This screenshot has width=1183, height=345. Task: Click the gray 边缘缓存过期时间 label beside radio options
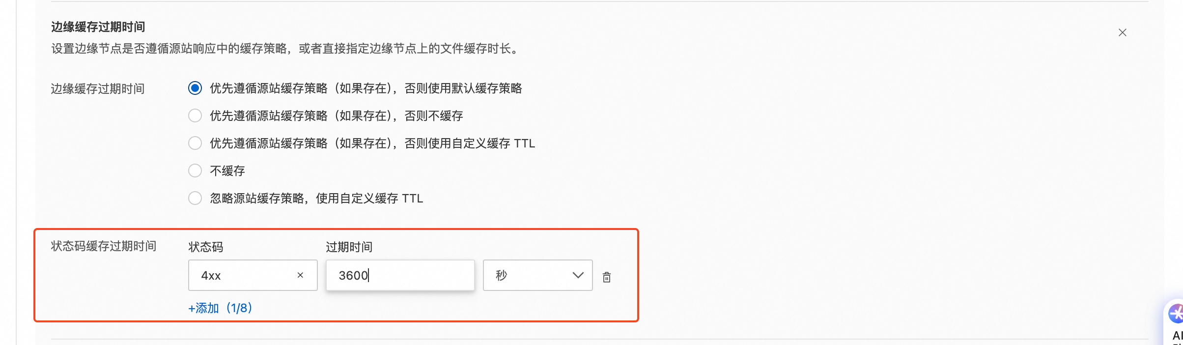point(98,89)
